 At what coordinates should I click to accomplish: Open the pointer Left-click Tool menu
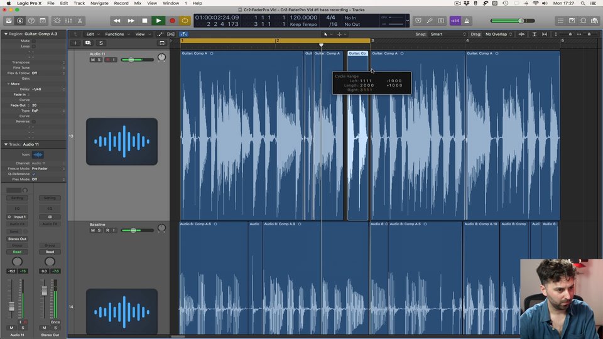coord(328,34)
